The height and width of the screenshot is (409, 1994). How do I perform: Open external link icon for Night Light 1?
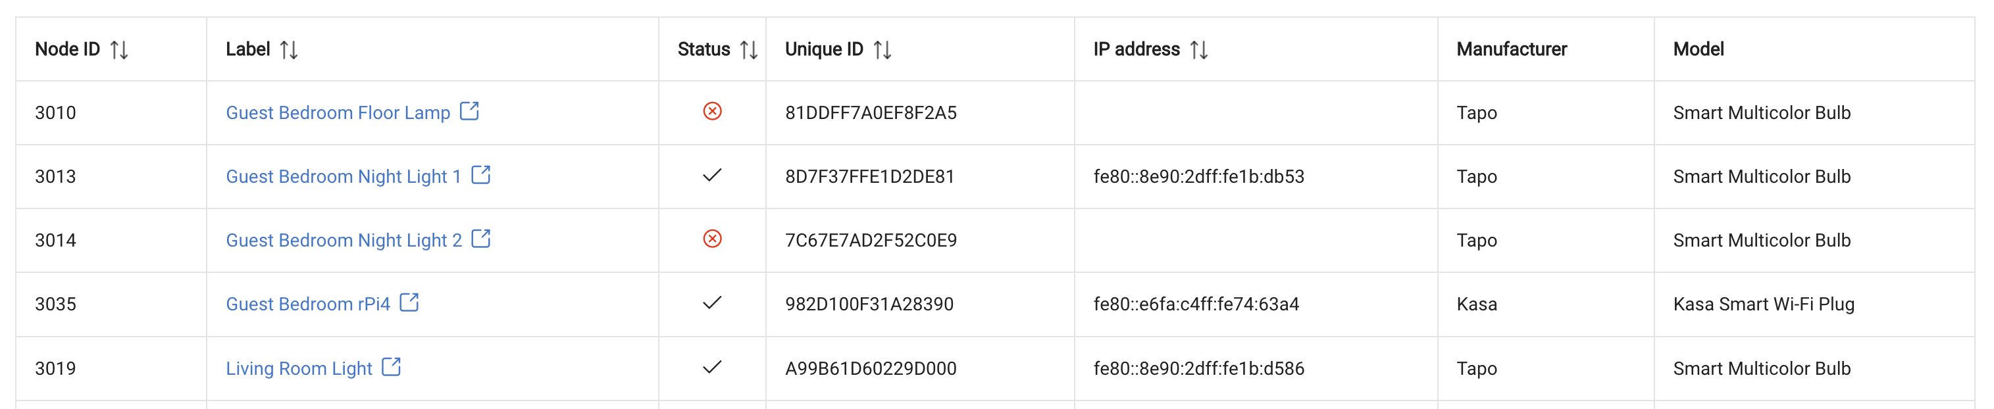tap(480, 175)
